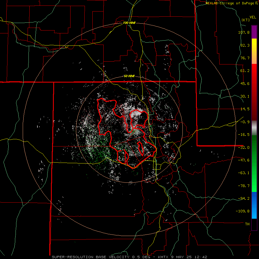Click the -109.8 velocity scale value
Viewport: 259px width, 259px height.
(x=243, y=211)
